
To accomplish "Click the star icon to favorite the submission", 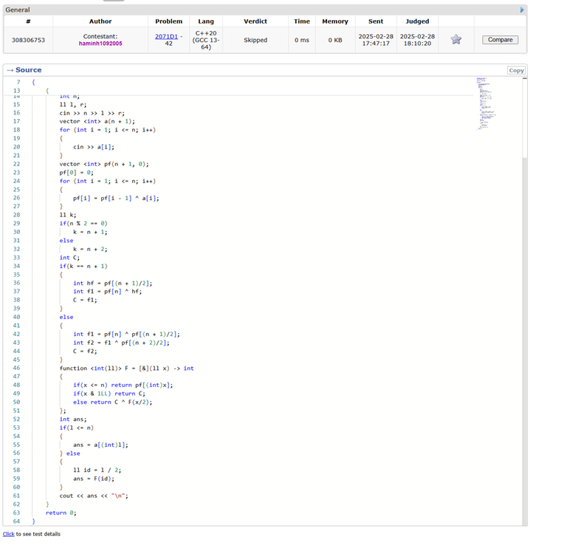I will [x=456, y=40].
